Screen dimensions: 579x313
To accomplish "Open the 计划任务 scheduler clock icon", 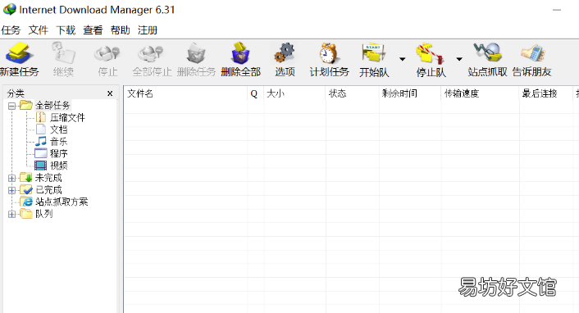I will (329, 53).
